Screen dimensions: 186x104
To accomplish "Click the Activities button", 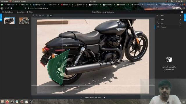I will 4,1.
